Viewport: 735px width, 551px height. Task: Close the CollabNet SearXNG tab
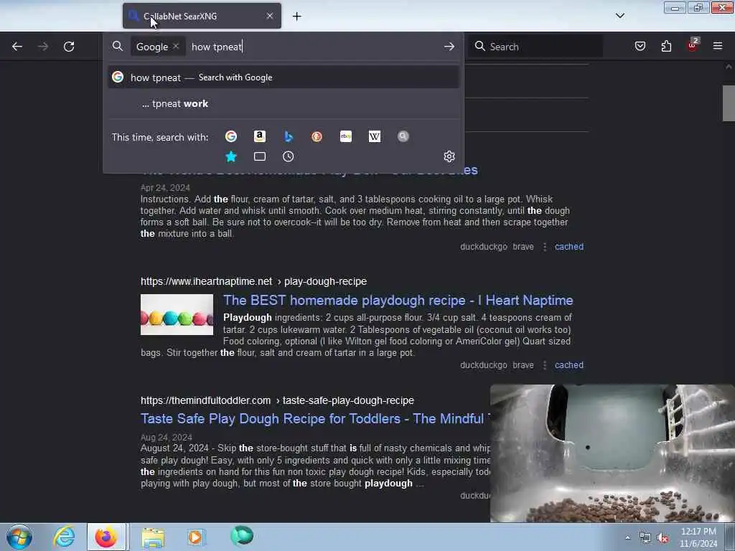pyautogui.click(x=270, y=16)
